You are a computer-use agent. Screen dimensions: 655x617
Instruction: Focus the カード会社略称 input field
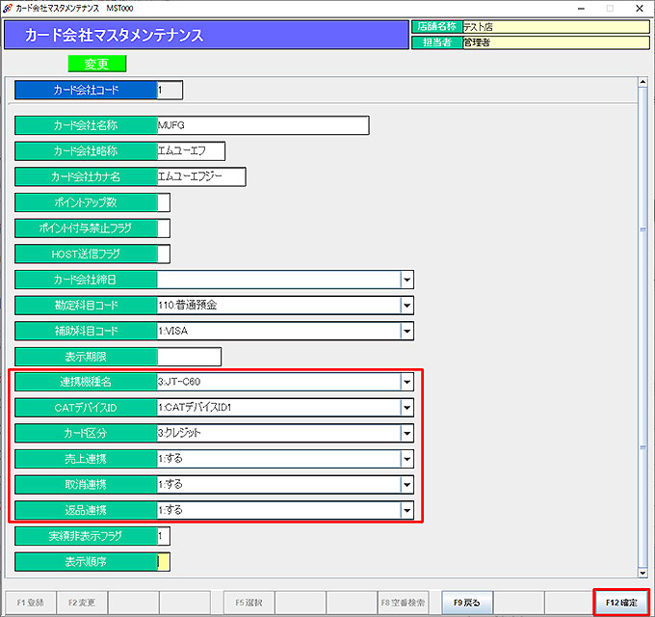coord(191,151)
